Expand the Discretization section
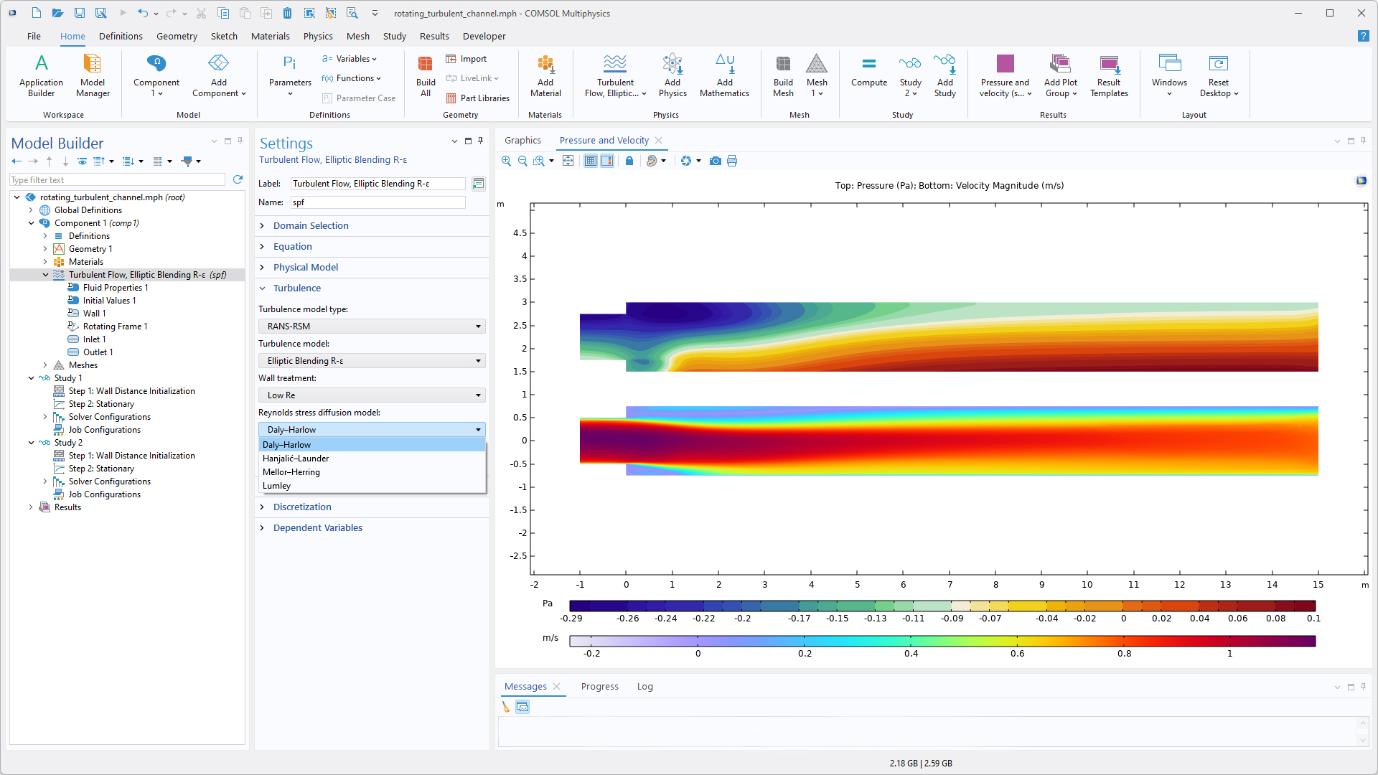Image resolution: width=1378 pixels, height=775 pixels. click(x=302, y=507)
